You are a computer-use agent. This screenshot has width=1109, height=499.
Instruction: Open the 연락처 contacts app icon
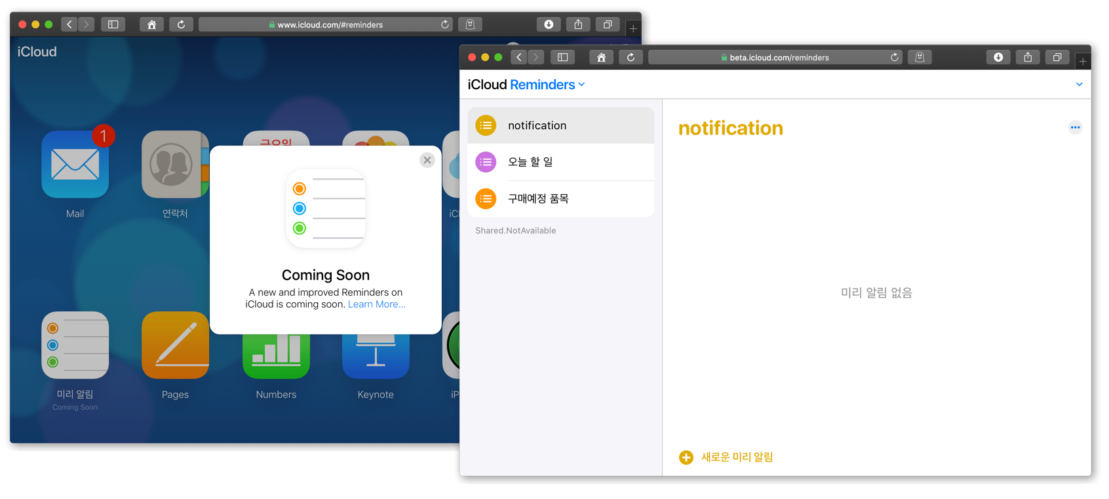point(175,164)
